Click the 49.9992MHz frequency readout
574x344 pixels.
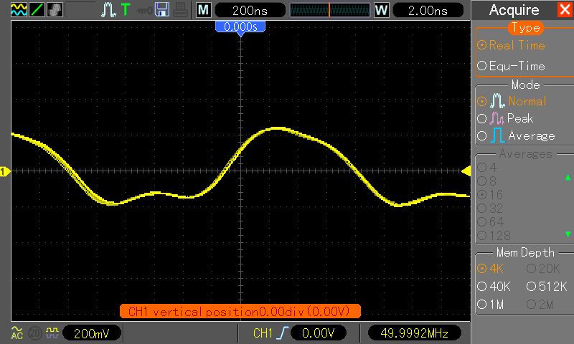pos(415,333)
